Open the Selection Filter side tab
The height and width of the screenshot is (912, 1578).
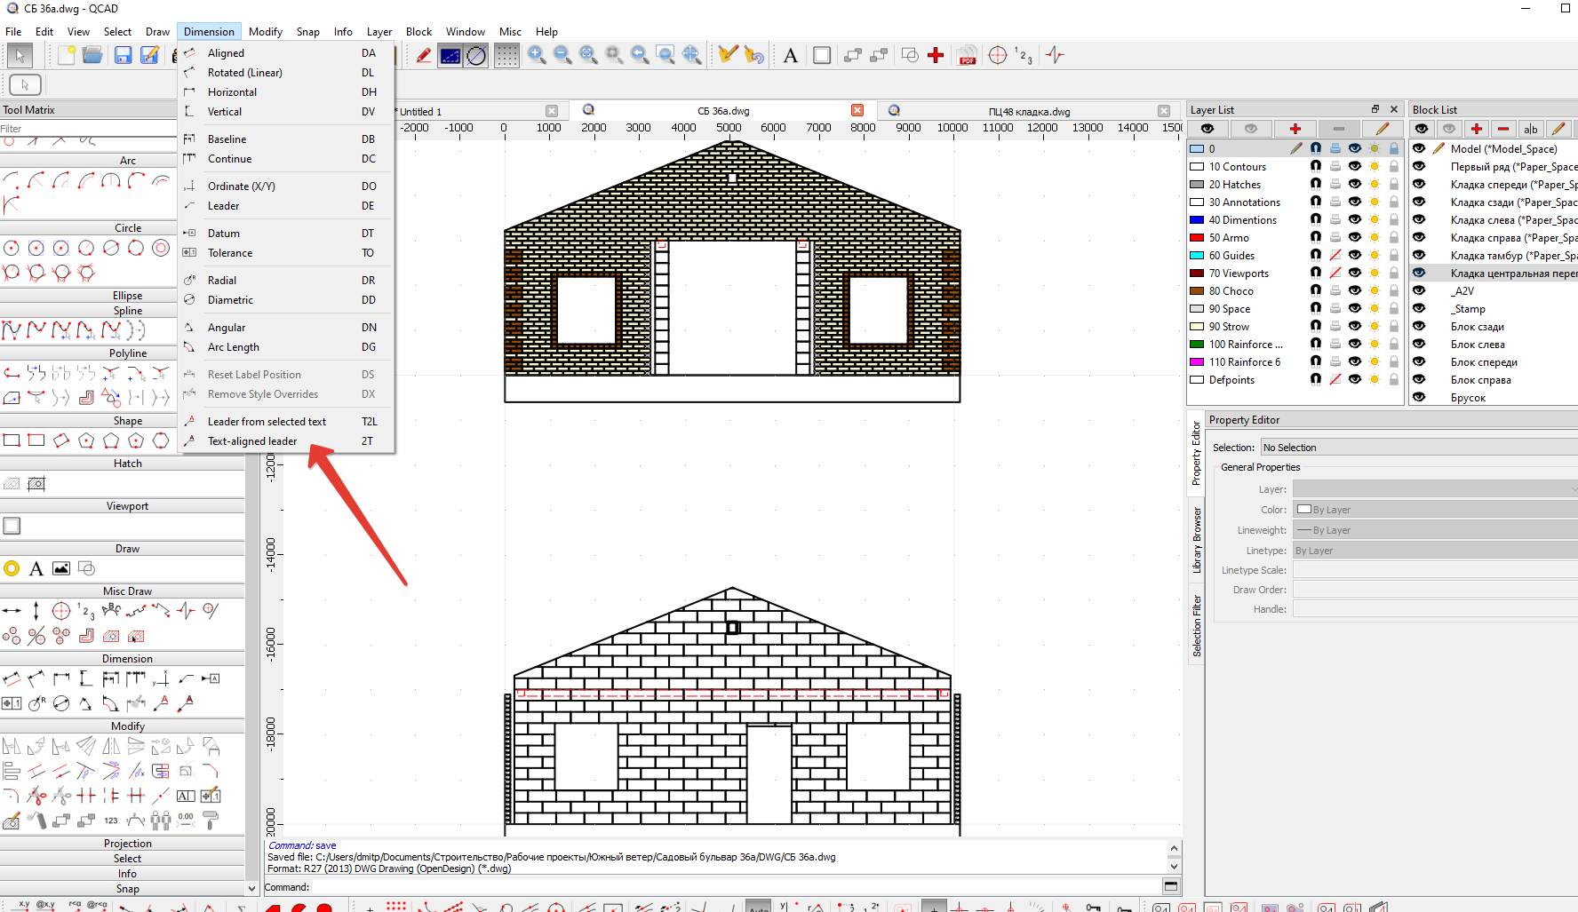point(1196,625)
